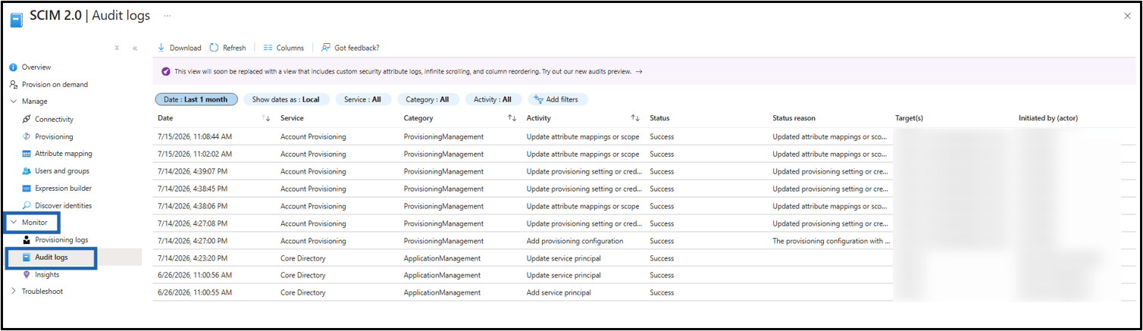Viewport: 1143px width, 331px height.
Task: Click the Expression builder icon
Action: (x=27, y=188)
